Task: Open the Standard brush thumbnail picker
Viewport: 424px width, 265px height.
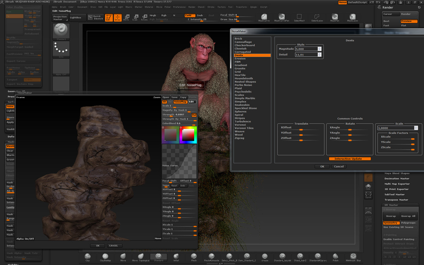Action: point(61,31)
